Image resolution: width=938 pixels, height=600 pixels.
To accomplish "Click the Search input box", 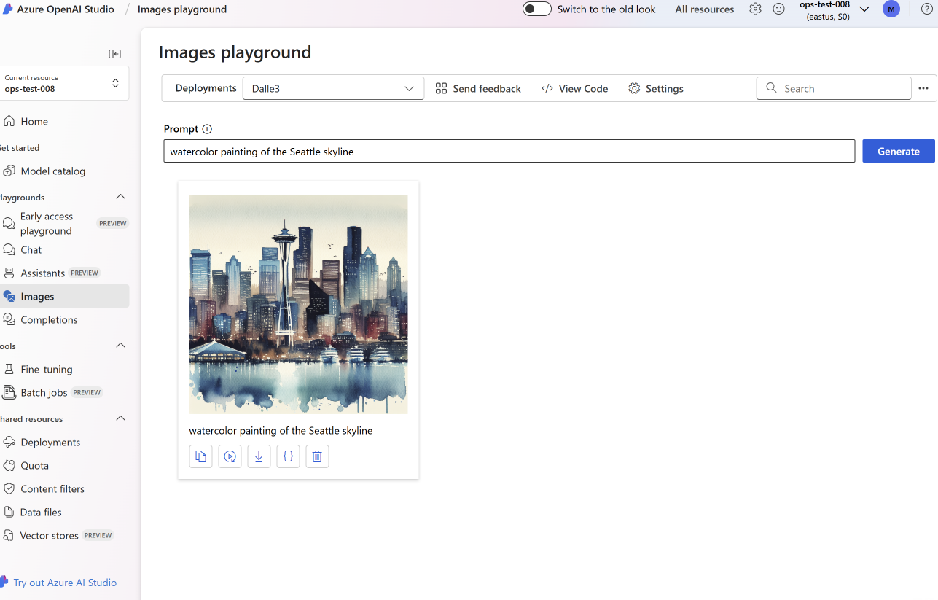I will click(834, 88).
